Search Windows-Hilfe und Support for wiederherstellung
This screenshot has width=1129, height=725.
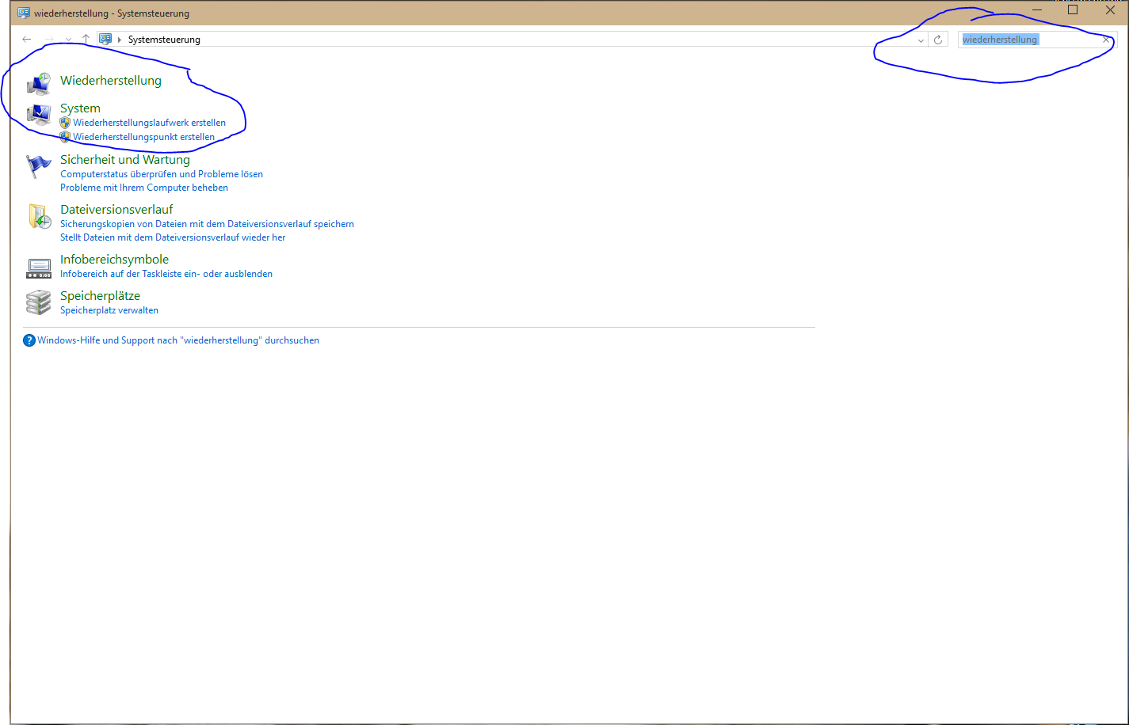pos(178,340)
